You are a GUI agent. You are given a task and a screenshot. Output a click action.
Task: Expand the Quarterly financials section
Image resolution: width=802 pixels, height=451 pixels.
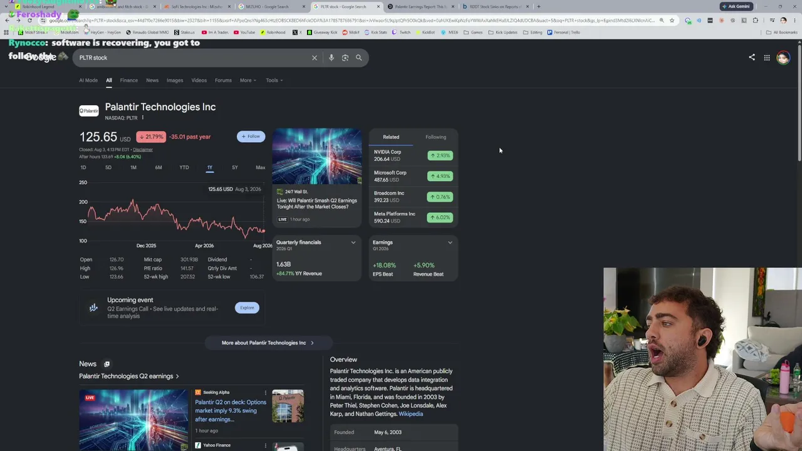pyautogui.click(x=353, y=242)
